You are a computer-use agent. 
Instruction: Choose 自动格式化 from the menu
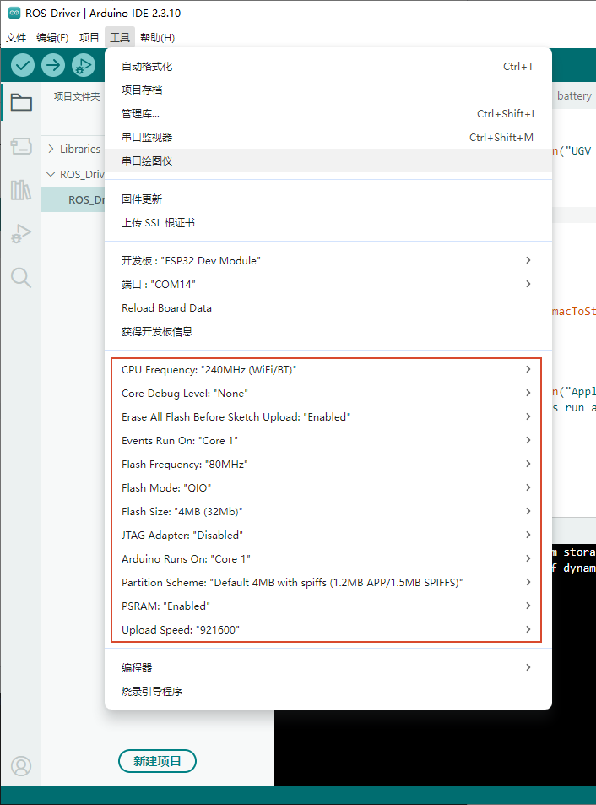(328, 66)
